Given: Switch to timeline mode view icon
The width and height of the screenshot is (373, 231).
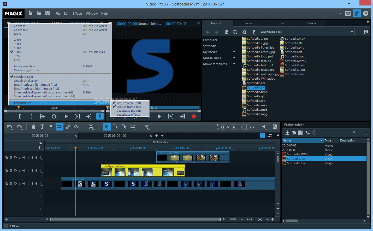Looking at the screenshot, I should [262, 135].
